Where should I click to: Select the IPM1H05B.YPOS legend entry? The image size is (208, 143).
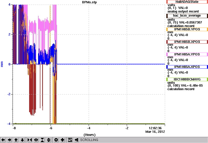click(187, 29)
